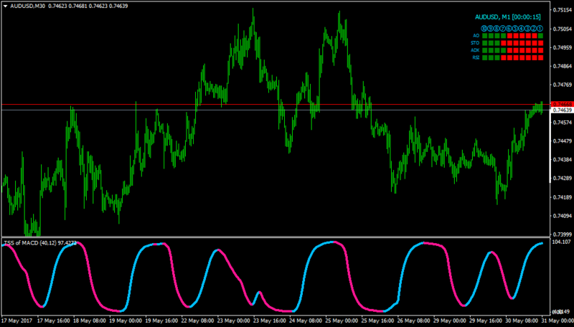Click the red STO square under column 7

point(503,43)
